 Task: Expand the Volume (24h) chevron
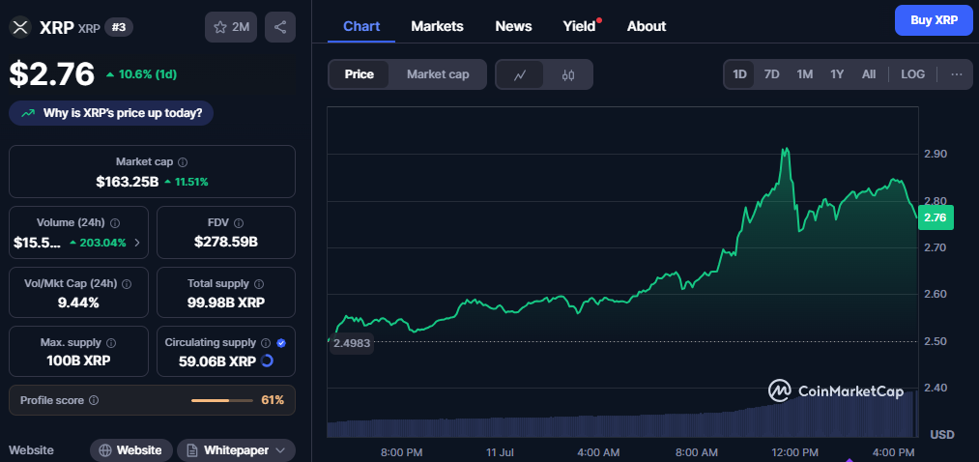pyautogui.click(x=137, y=243)
